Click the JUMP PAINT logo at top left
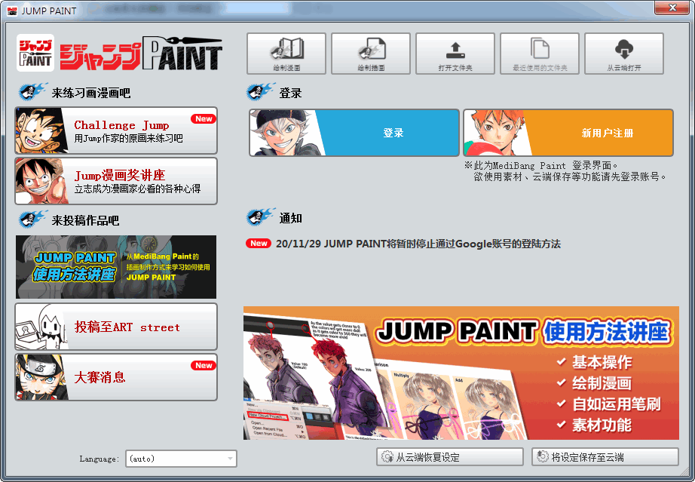Screen dimensions: 695x482 (x=119, y=54)
